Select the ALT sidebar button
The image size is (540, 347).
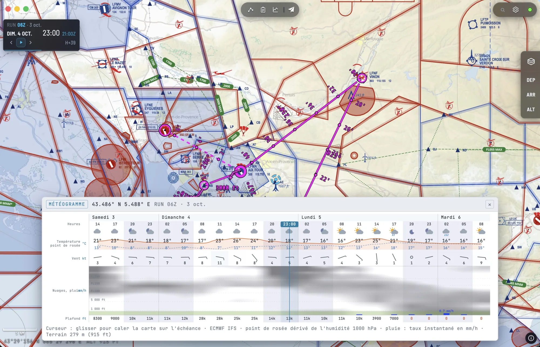(x=531, y=109)
